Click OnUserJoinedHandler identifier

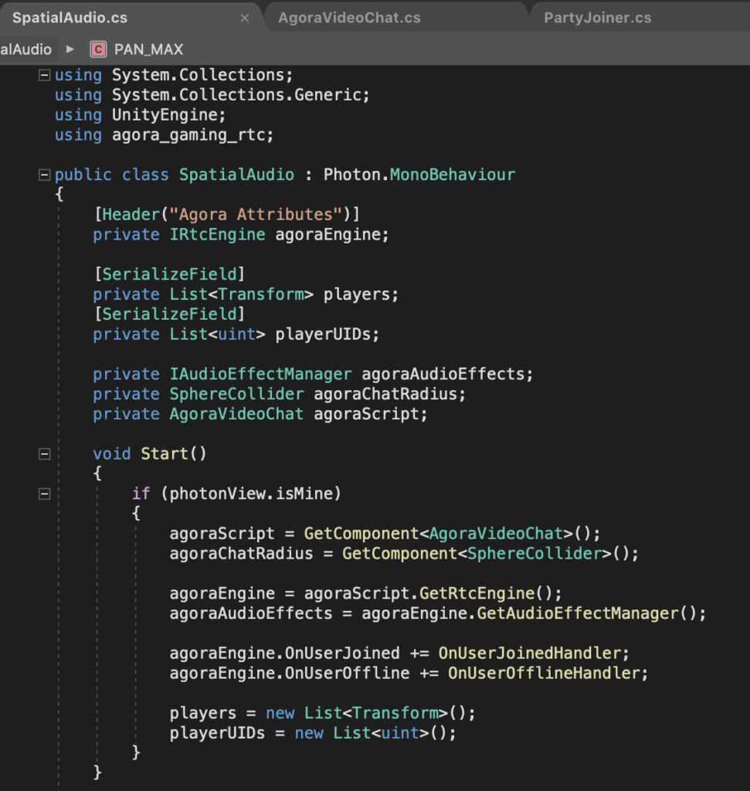[x=530, y=654]
